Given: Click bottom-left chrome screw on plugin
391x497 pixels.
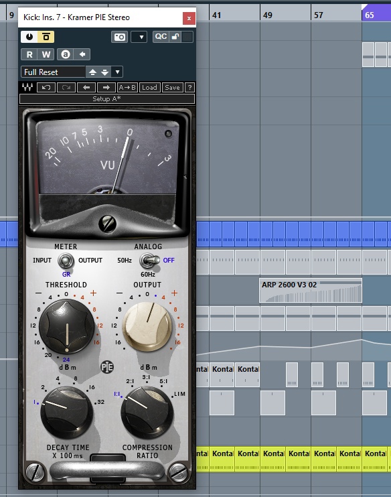Looking at the screenshot, I should [x=35, y=472].
